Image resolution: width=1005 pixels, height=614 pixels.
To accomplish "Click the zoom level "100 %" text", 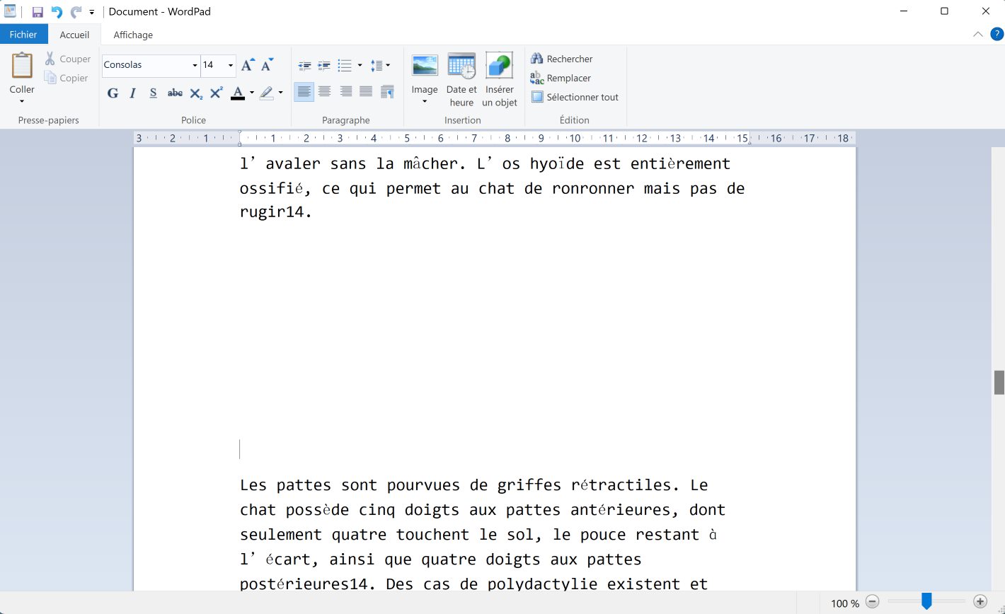I will click(845, 603).
